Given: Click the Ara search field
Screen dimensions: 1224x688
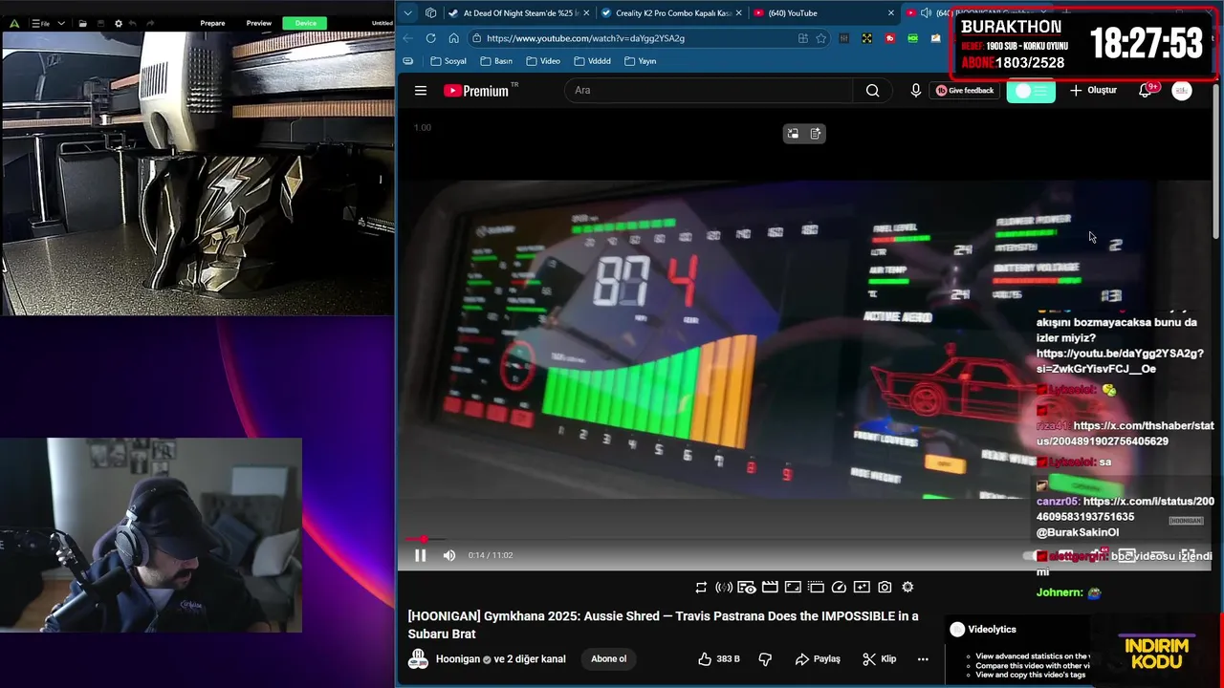Looking at the screenshot, I should (x=708, y=91).
